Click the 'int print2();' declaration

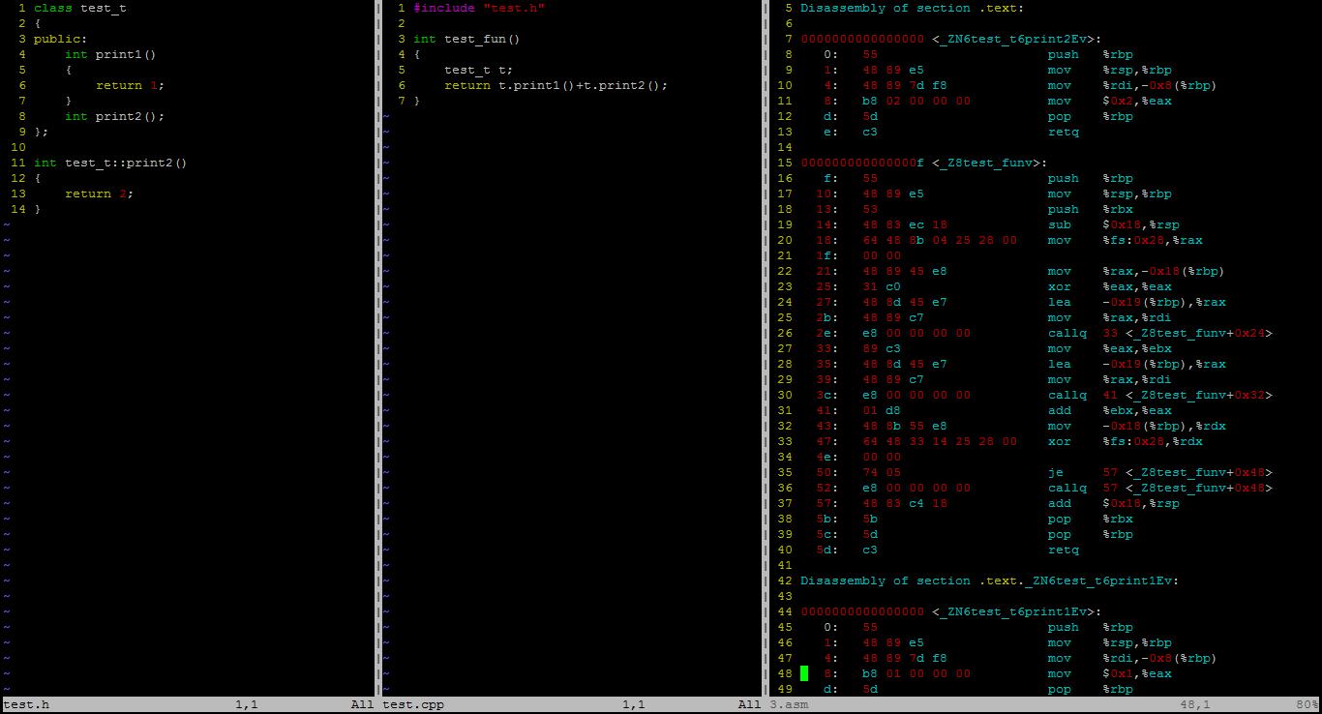pos(114,116)
